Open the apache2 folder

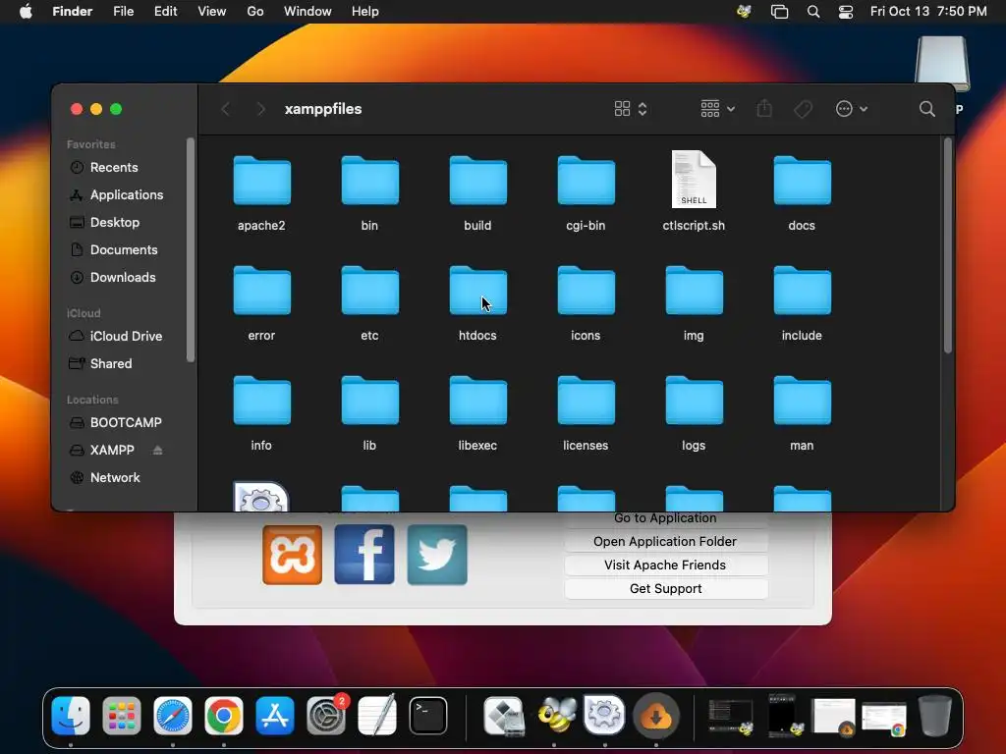click(261, 182)
